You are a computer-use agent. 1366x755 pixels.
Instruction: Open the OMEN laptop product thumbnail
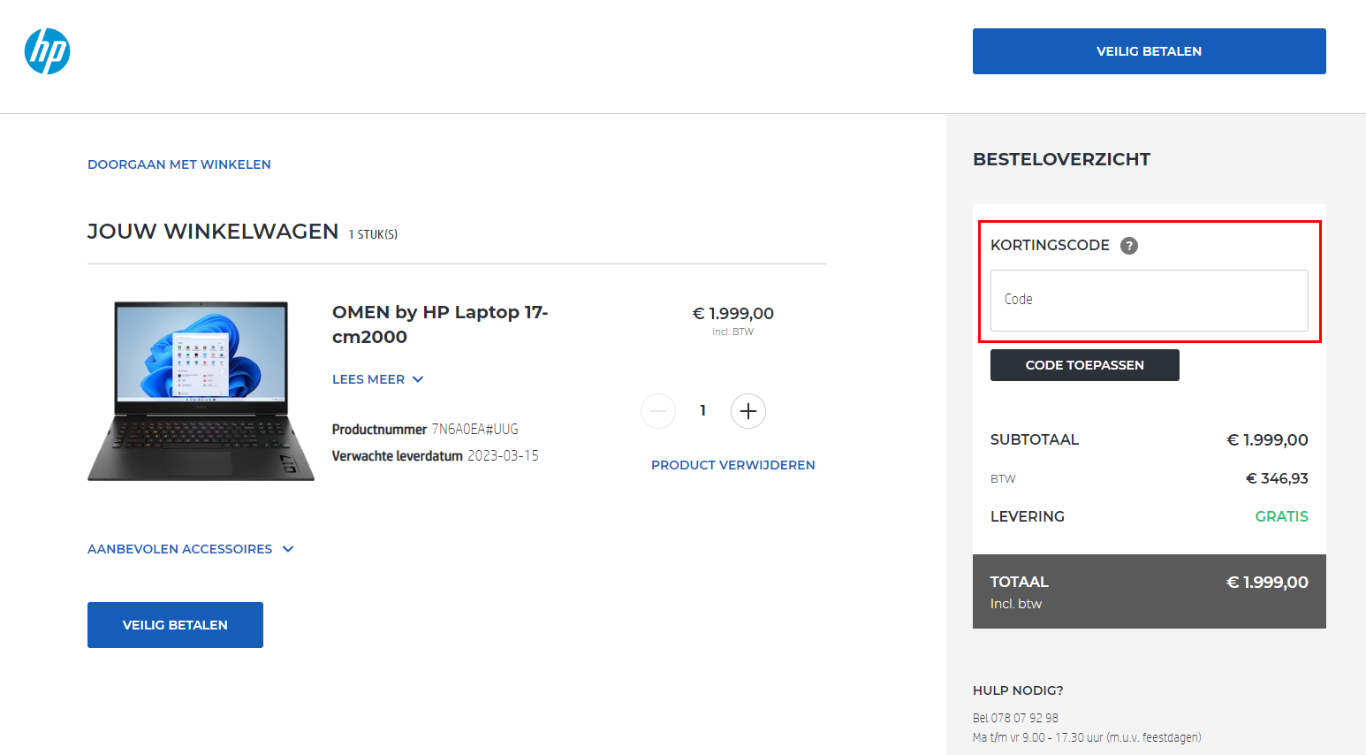pyautogui.click(x=201, y=391)
